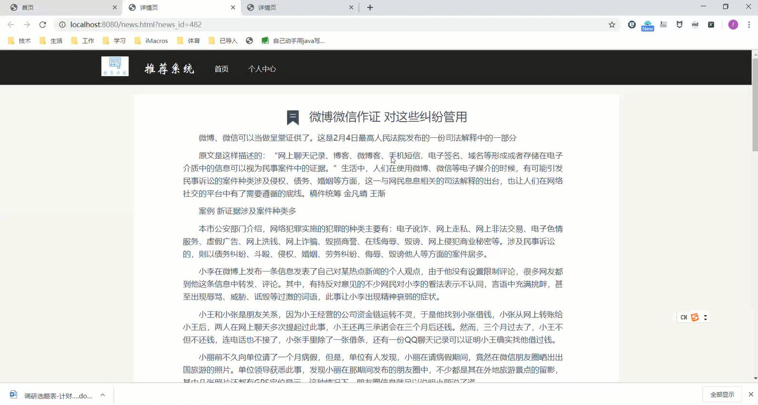This screenshot has height=405, width=758.
Task: Open the 技术 bookmark folder
Action: tap(20, 41)
